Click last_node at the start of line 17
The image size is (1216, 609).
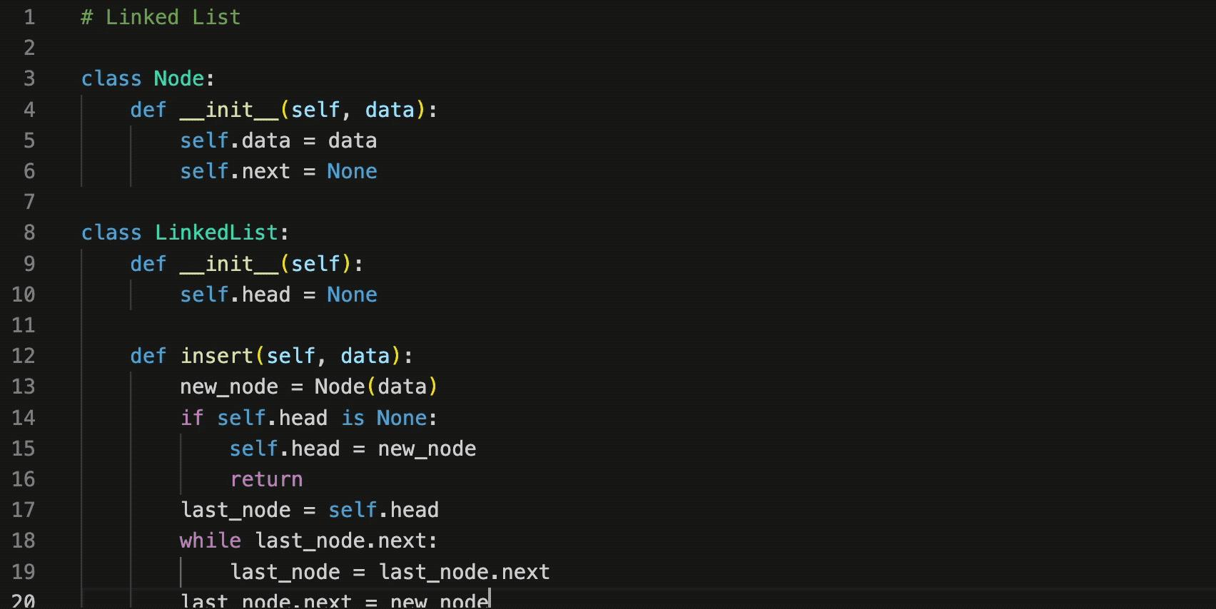tap(235, 510)
